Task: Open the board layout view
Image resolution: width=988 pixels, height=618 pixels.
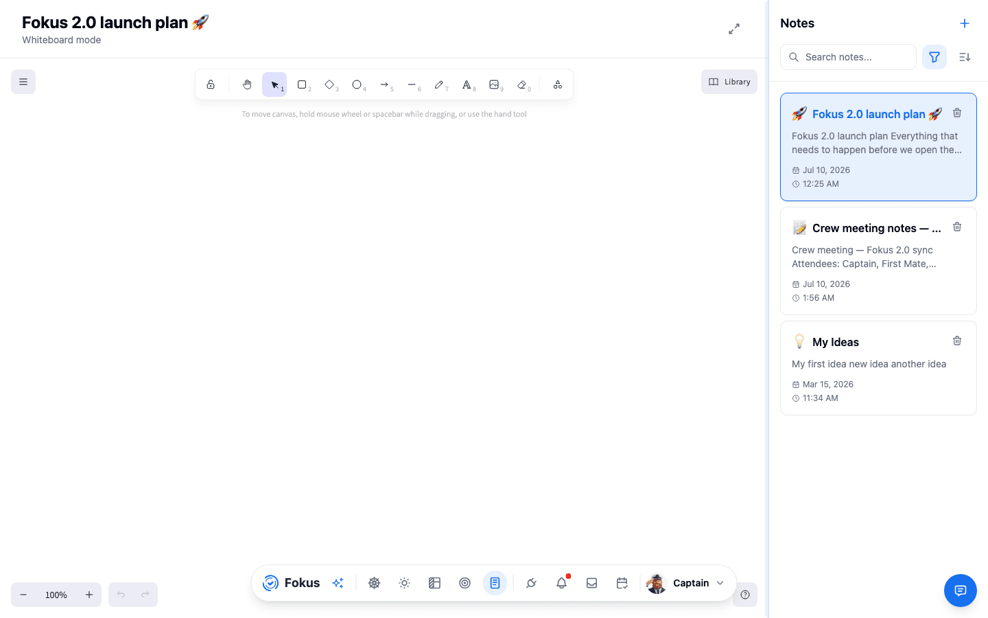Action: pyautogui.click(x=435, y=583)
